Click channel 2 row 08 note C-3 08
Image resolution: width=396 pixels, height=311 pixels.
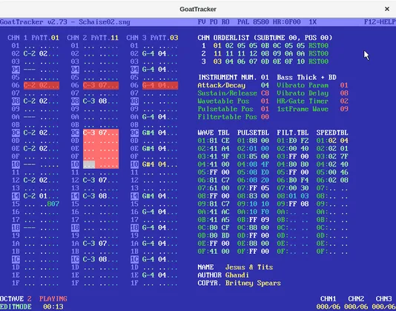(x=95, y=101)
